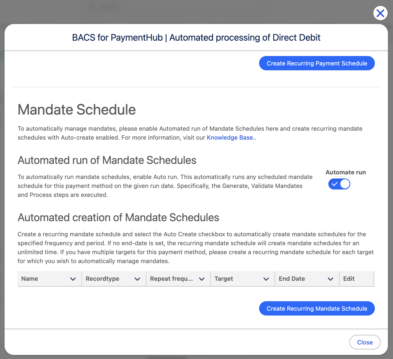Viewport: 393px width, 359px height.
Task: Click the Name column chevron icon
Action: 73,279
